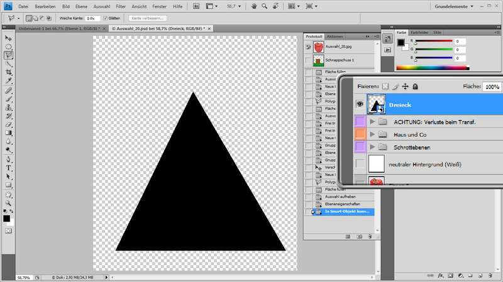Click the trash icon in the Protokoll panel
Image resolution: width=503 pixels, height=282 pixels.
tap(370, 237)
